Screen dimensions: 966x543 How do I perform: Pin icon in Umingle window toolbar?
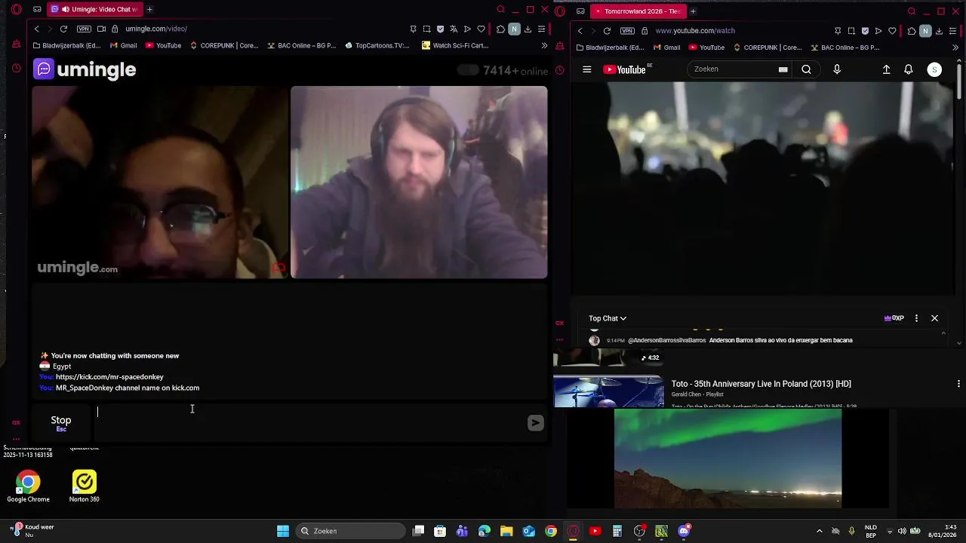tap(413, 29)
